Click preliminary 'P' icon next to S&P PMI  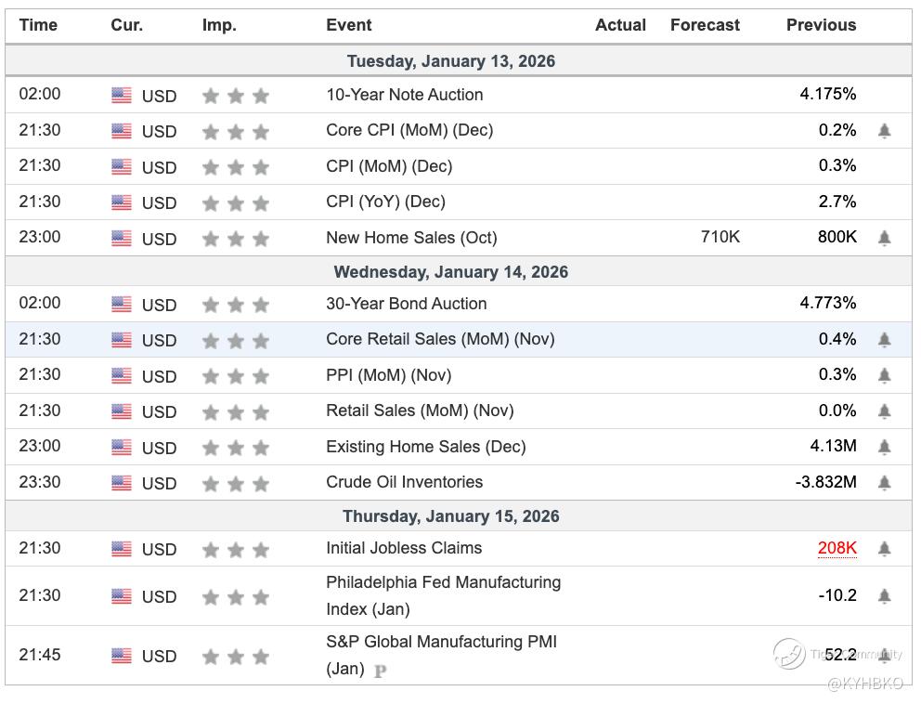click(x=380, y=671)
